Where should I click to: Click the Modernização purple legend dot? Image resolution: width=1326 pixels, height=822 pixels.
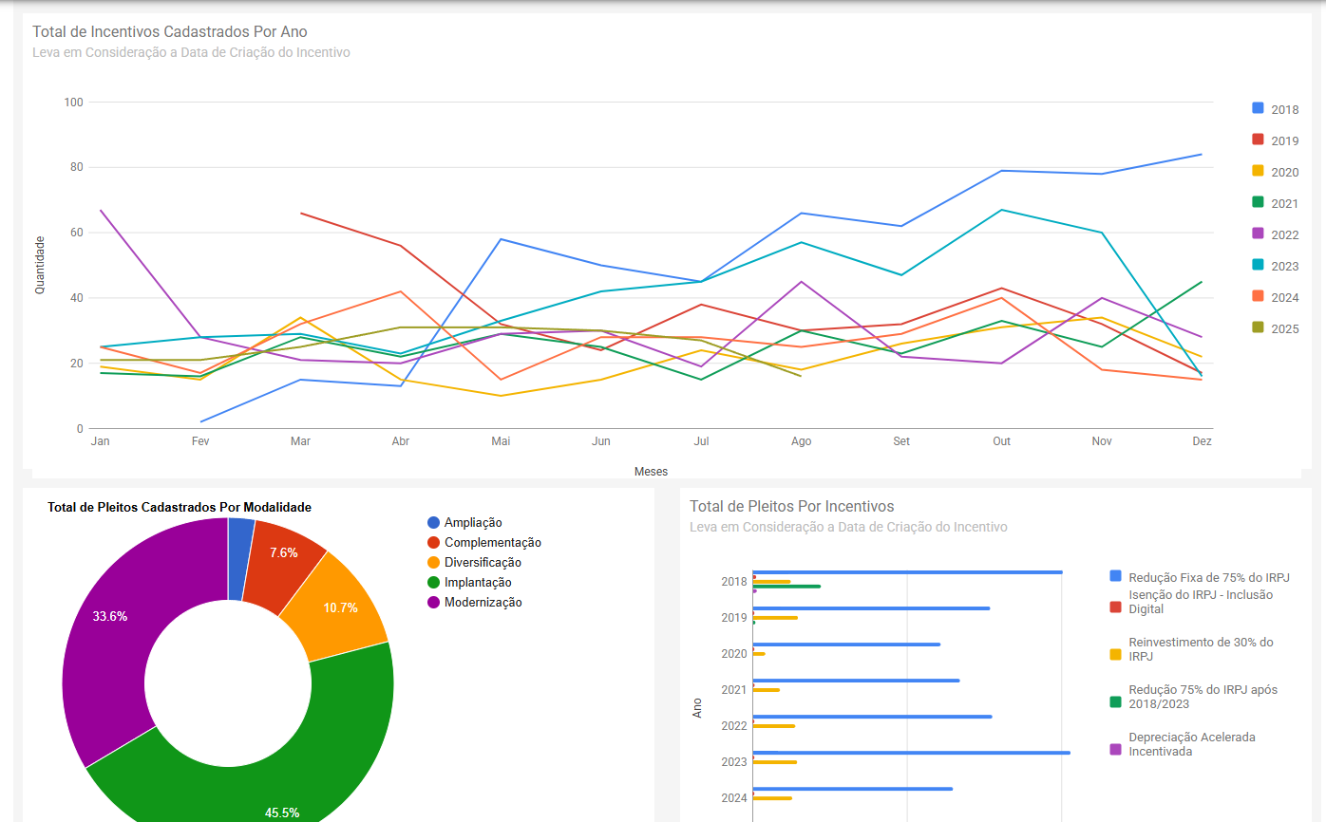pos(434,603)
